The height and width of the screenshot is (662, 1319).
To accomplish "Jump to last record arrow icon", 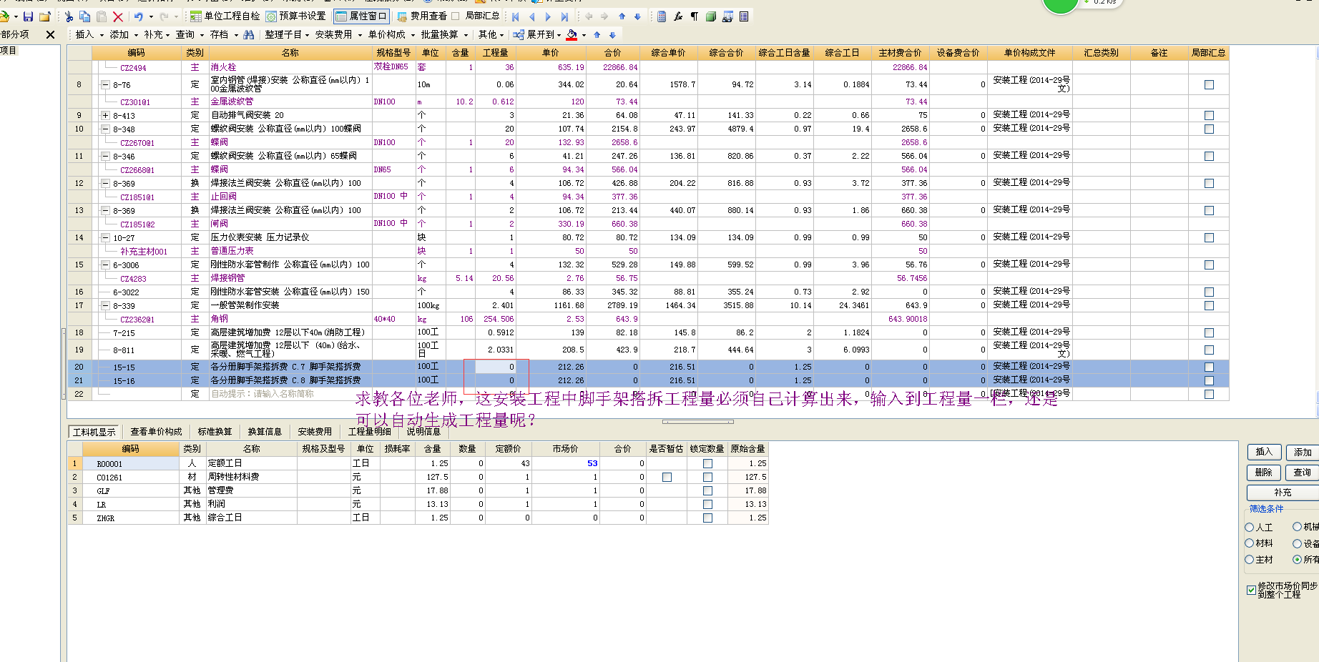I will click(564, 16).
